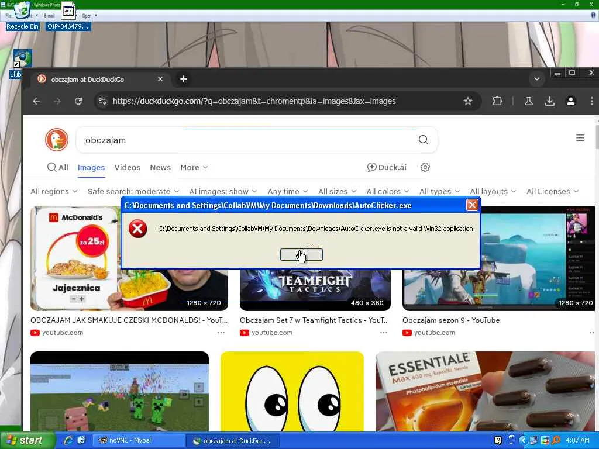The height and width of the screenshot is (449, 599).
Task: Click the youtube.com source under the McDonalds result
Action: (x=57, y=333)
